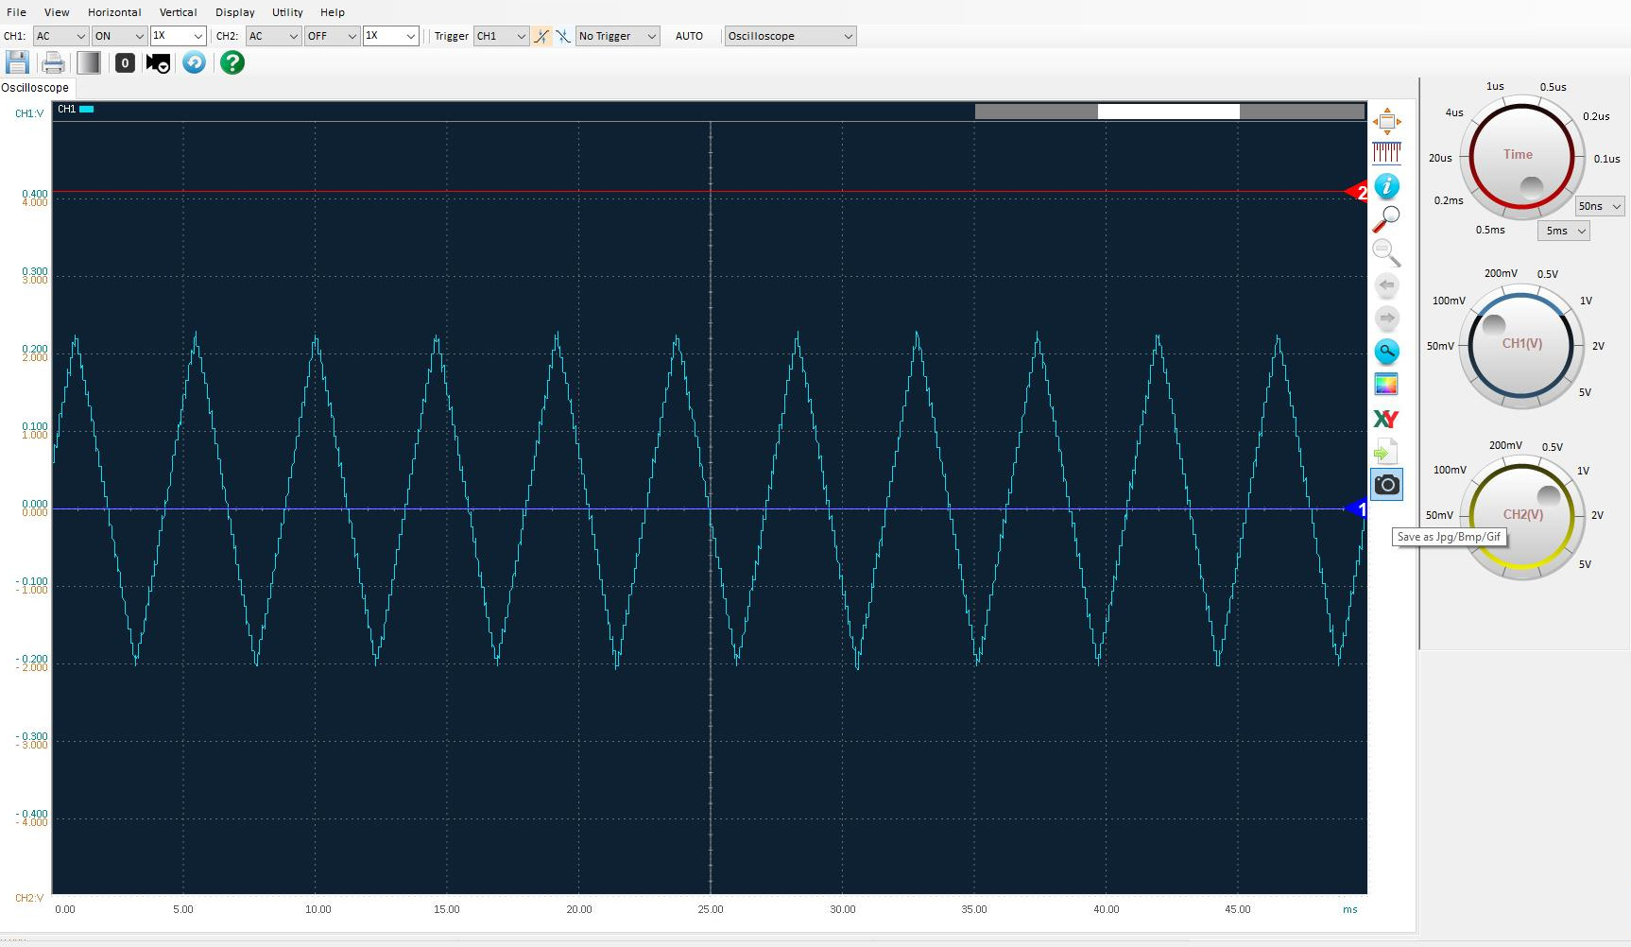Click the Save floppy disk icon
The height and width of the screenshot is (947, 1631).
coord(17,62)
